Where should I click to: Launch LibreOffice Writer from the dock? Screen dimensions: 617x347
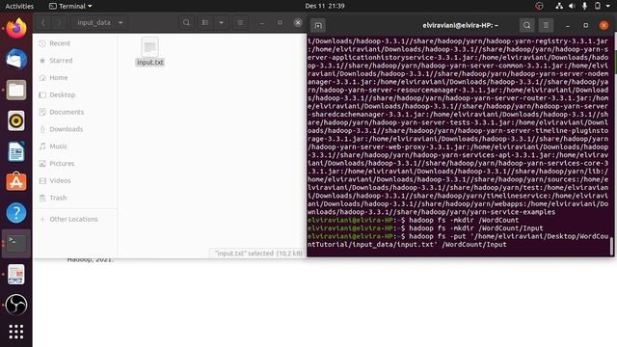pos(16,151)
